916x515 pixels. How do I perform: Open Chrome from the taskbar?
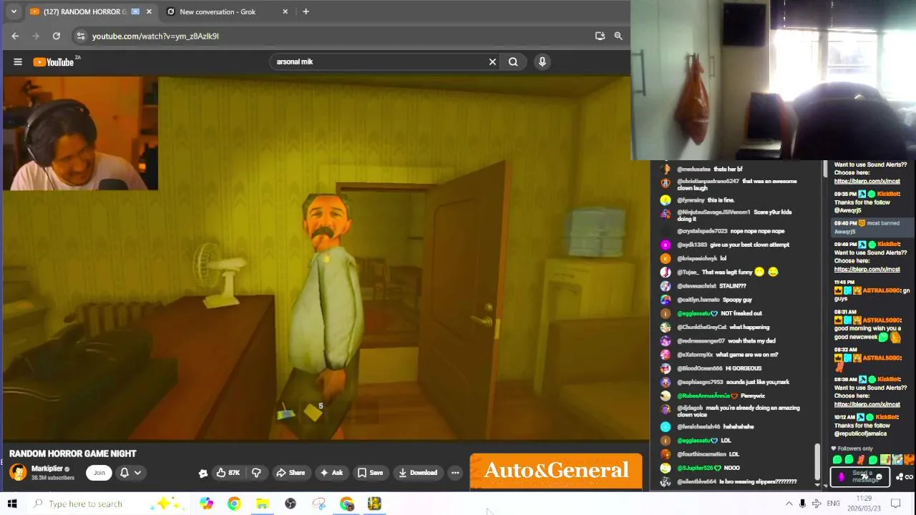[234, 504]
